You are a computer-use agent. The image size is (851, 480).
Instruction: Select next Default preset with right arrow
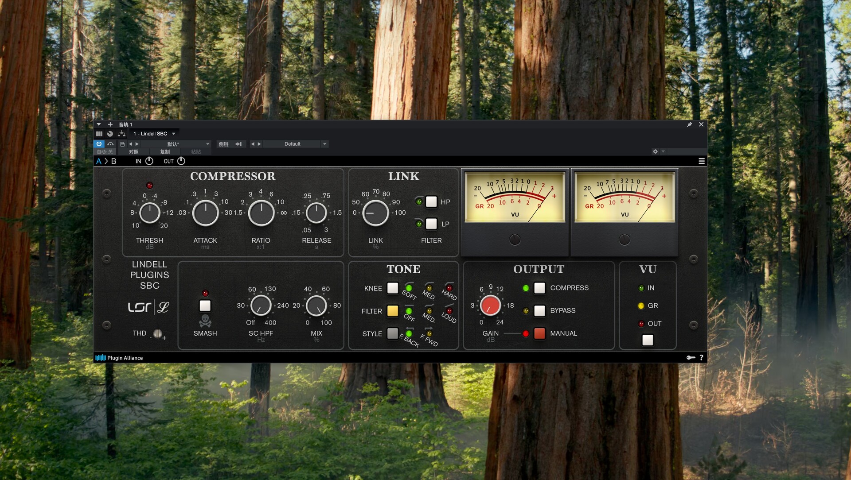(x=259, y=144)
